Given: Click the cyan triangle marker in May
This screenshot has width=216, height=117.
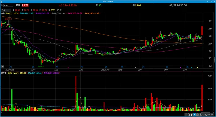Looking at the screenshot, I should pos(192,68).
